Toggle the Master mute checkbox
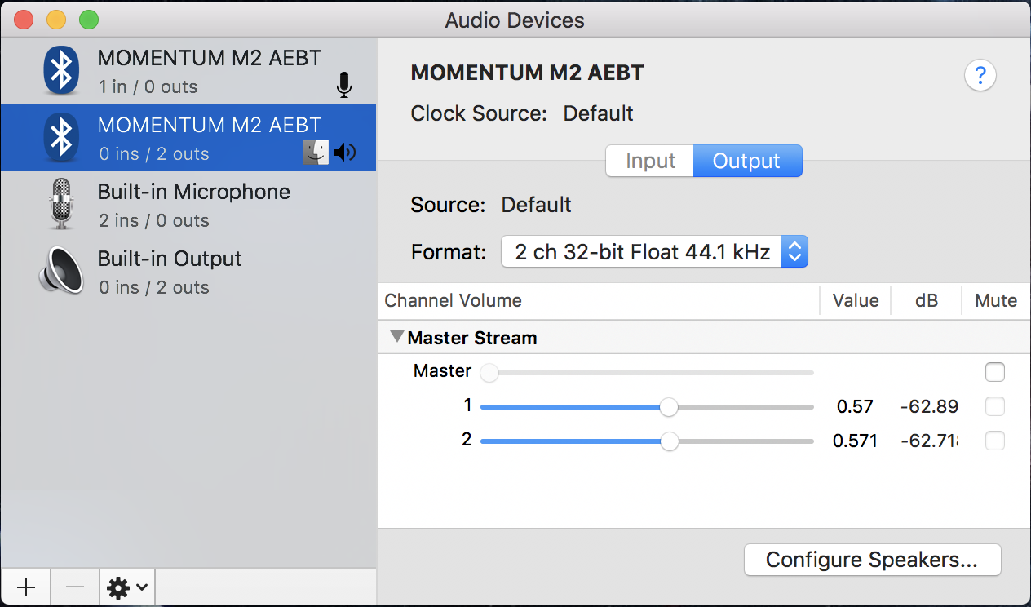Viewport: 1031px width, 607px height. 995,372
